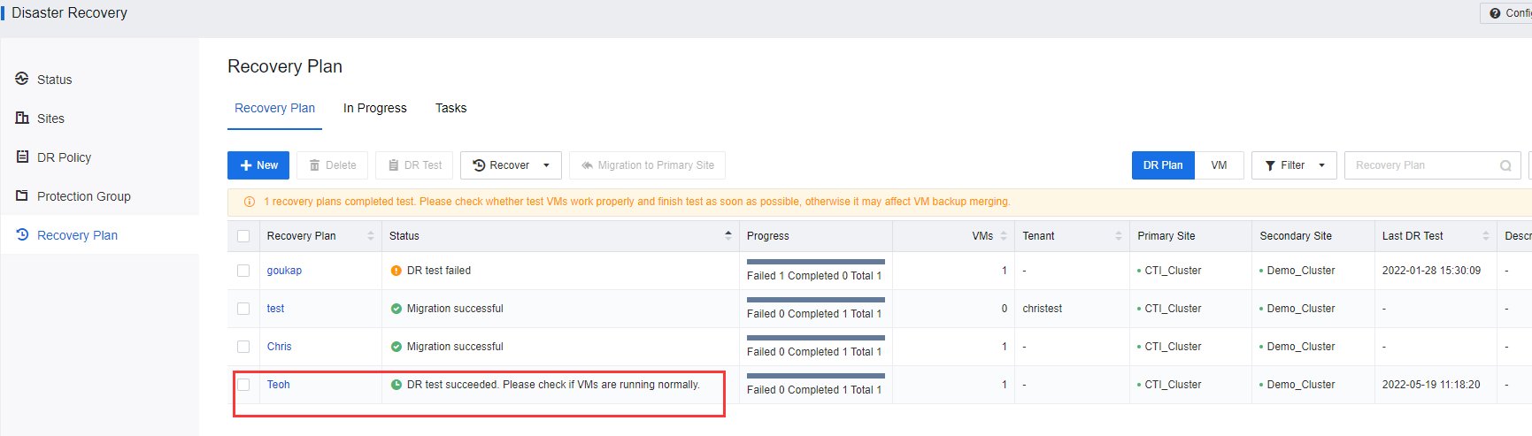This screenshot has width=1532, height=436.
Task: Click the Protection Group folder icon
Action: 22,195
